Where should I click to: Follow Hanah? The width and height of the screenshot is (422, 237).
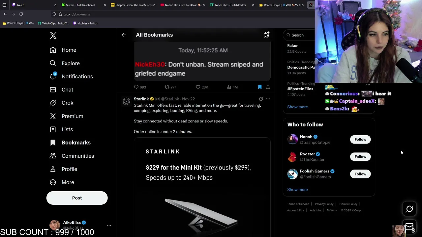point(360,139)
